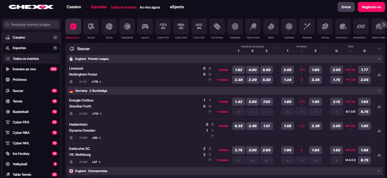Open statistics icon for Liverpool match
The height and width of the screenshot is (178, 387).
point(379,75)
